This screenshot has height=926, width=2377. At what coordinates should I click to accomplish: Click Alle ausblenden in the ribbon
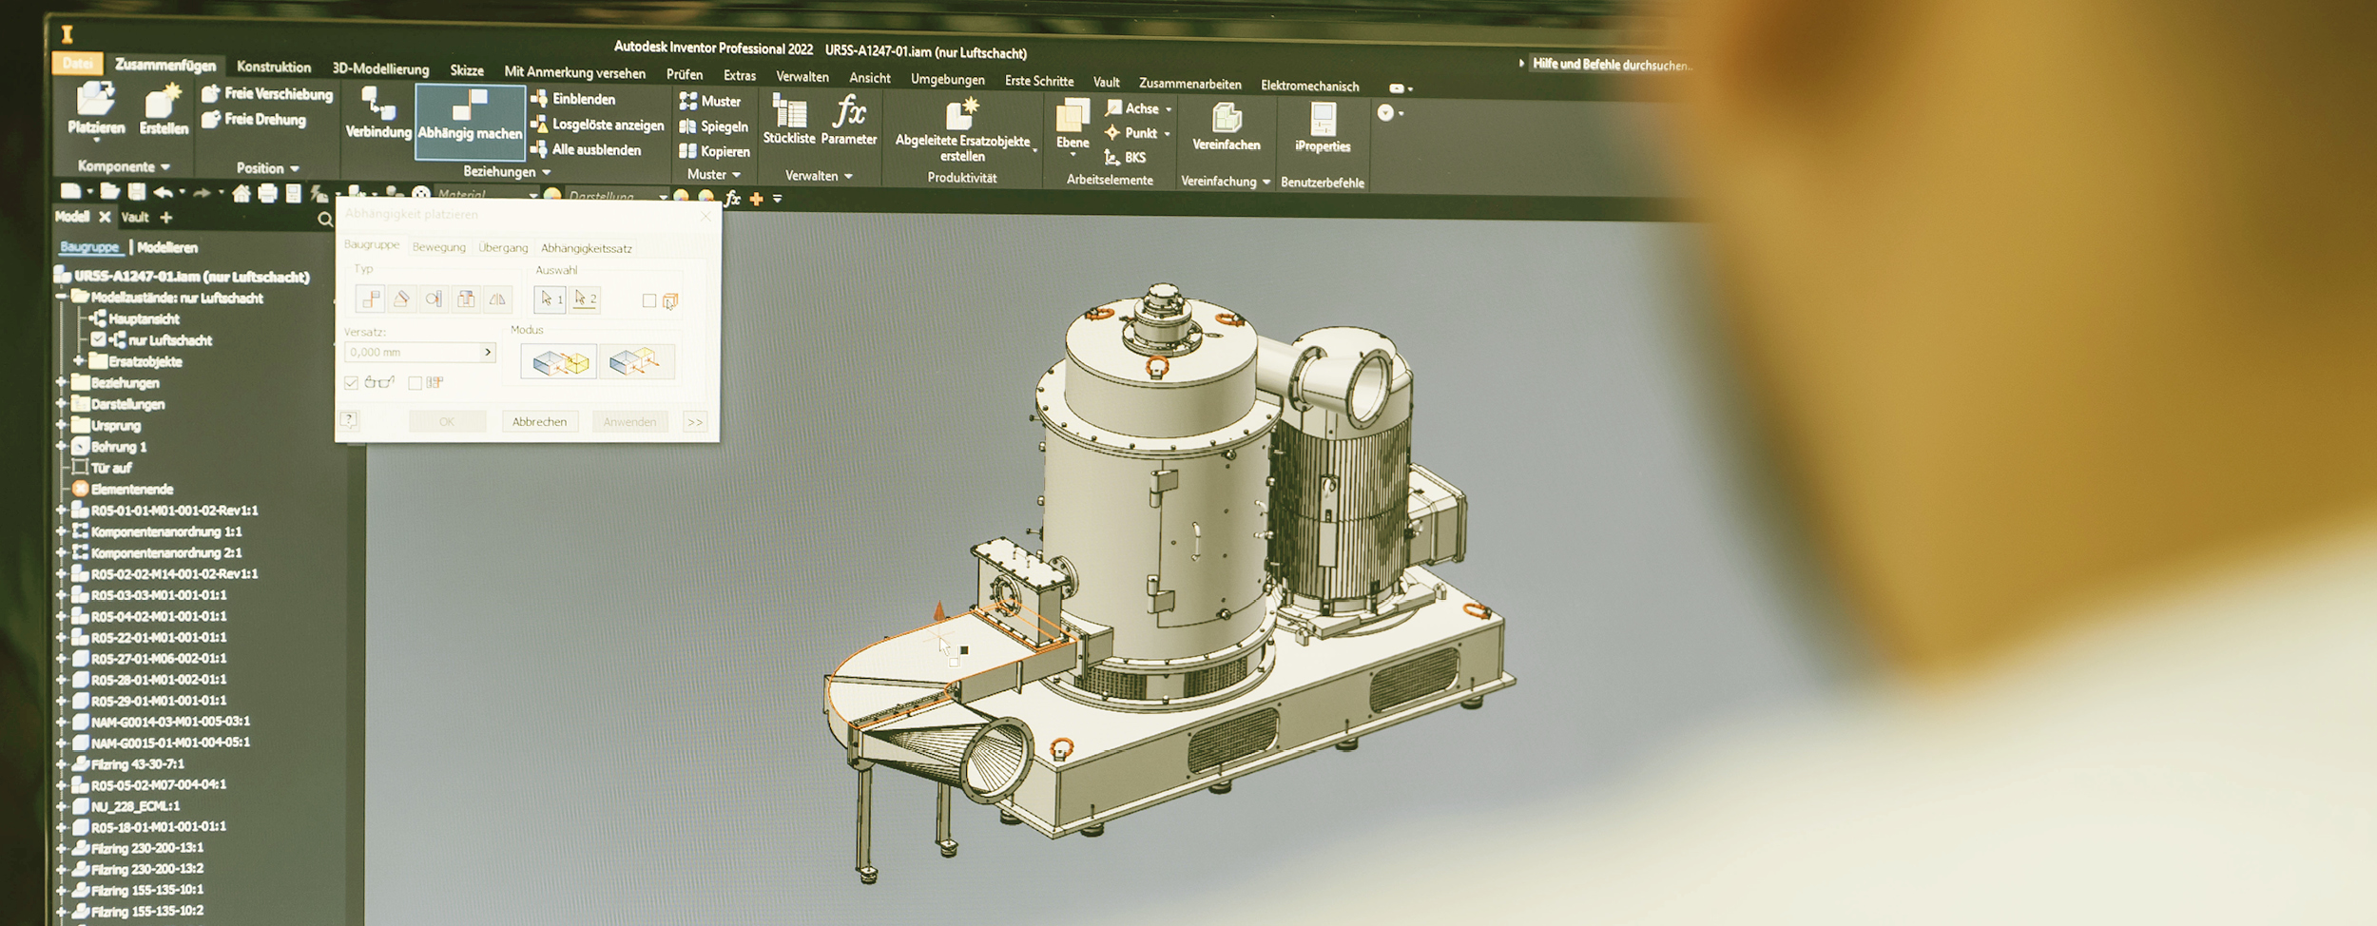pos(587,149)
